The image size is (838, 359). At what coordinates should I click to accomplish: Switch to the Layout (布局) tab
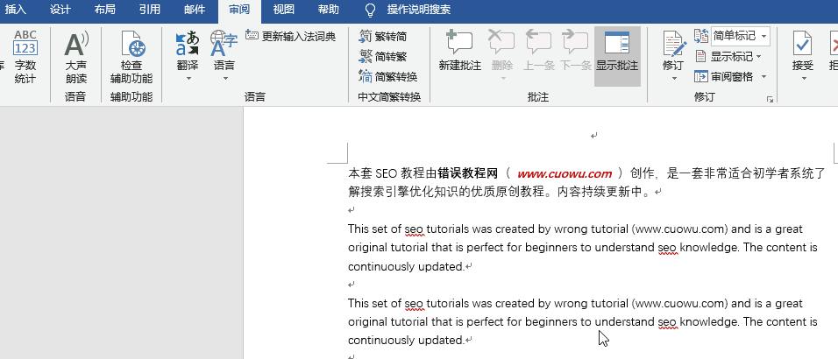104,10
